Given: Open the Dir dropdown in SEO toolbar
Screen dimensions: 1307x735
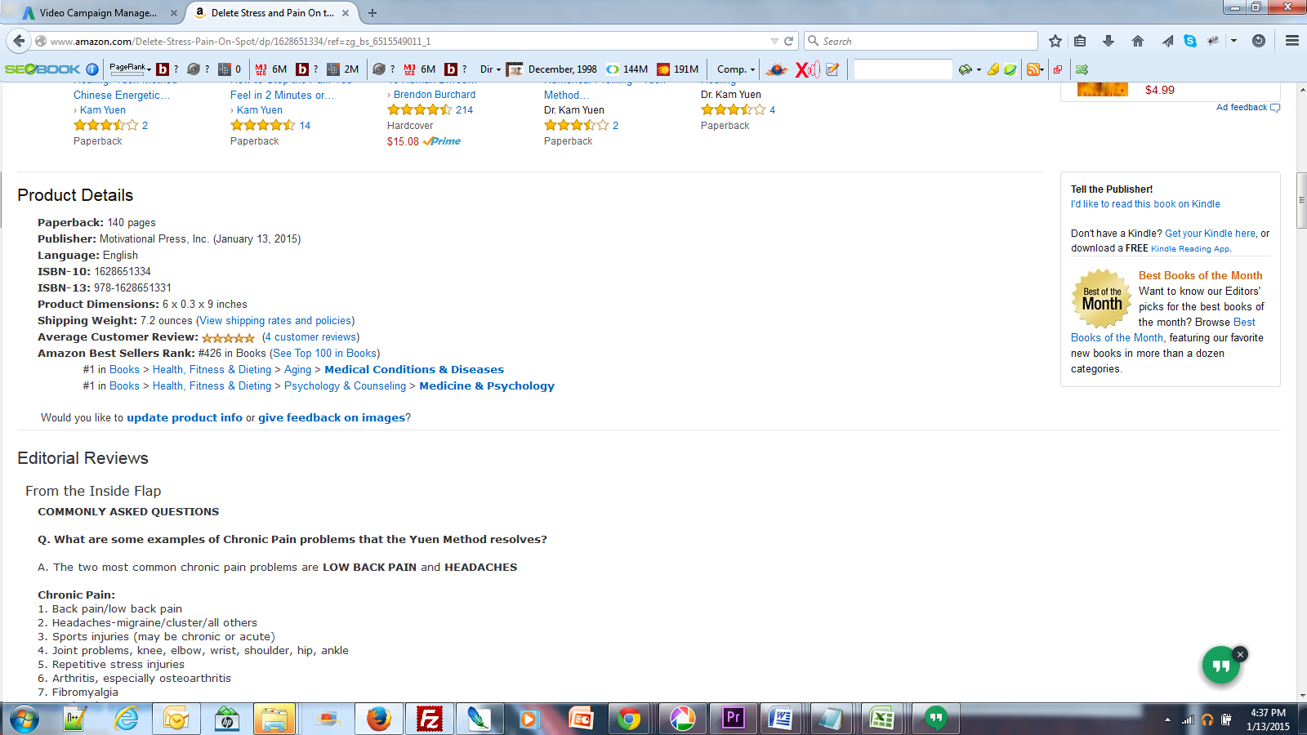Looking at the screenshot, I should (x=490, y=69).
